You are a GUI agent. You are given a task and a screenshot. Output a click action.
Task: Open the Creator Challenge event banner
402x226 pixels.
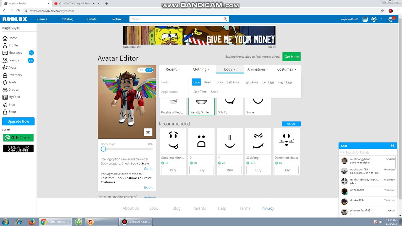point(18,148)
